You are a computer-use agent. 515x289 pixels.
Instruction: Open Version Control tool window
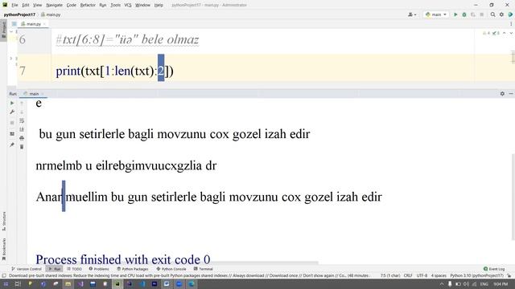tap(27, 269)
